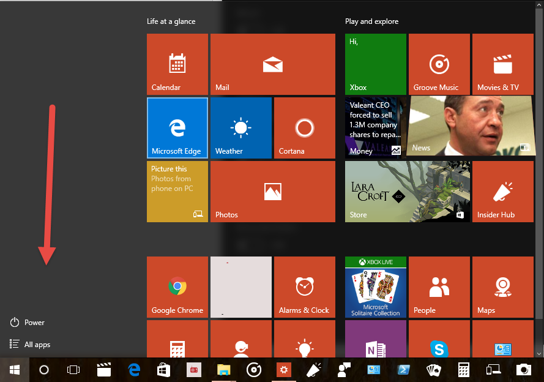This screenshot has height=382, width=544.
Task: Launch the Camera app from taskbar
Action: pyautogui.click(x=524, y=370)
